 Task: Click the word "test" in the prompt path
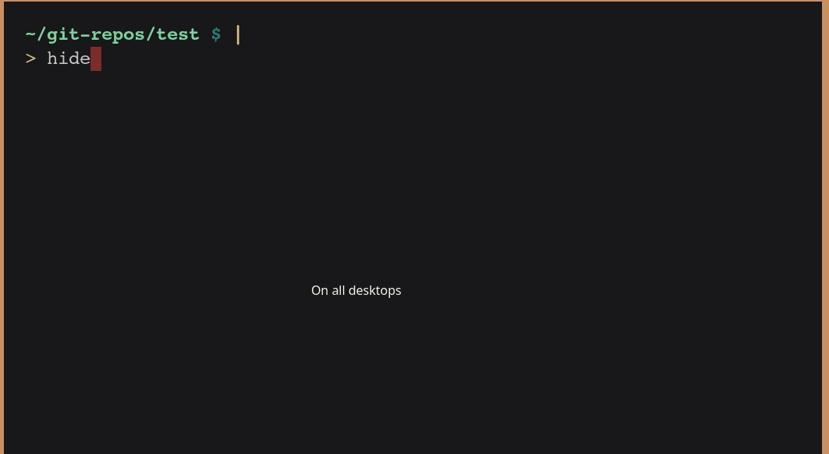click(x=178, y=34)
